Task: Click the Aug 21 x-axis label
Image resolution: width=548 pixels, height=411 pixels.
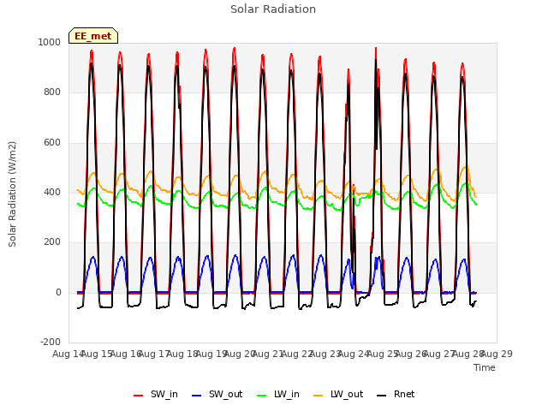Action: pos(268,354)
